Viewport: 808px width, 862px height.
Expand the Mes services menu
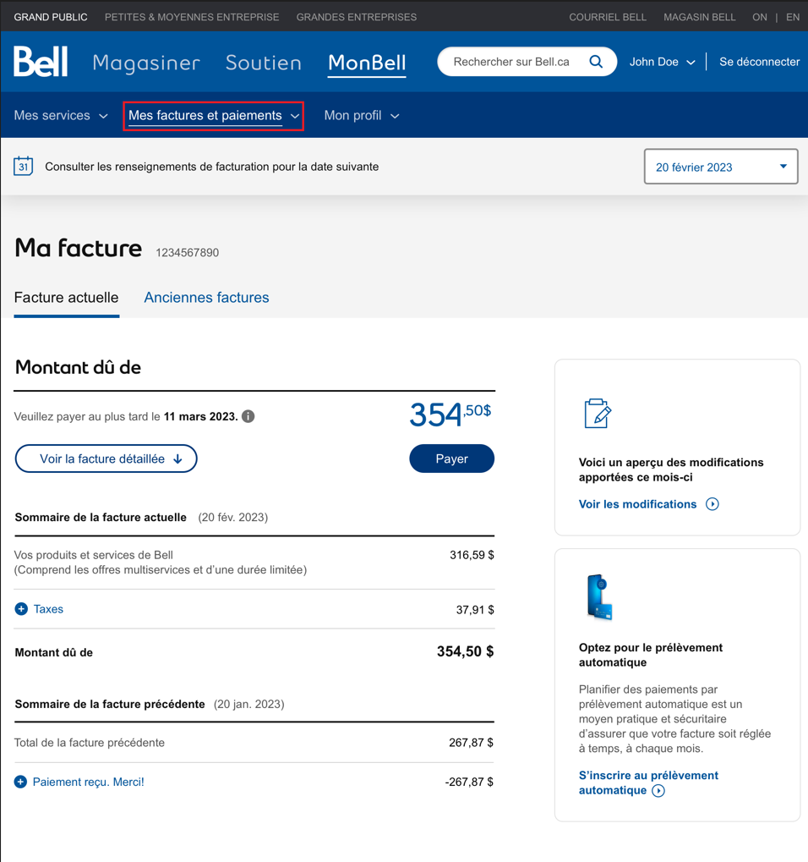click(x=61, y=116)
